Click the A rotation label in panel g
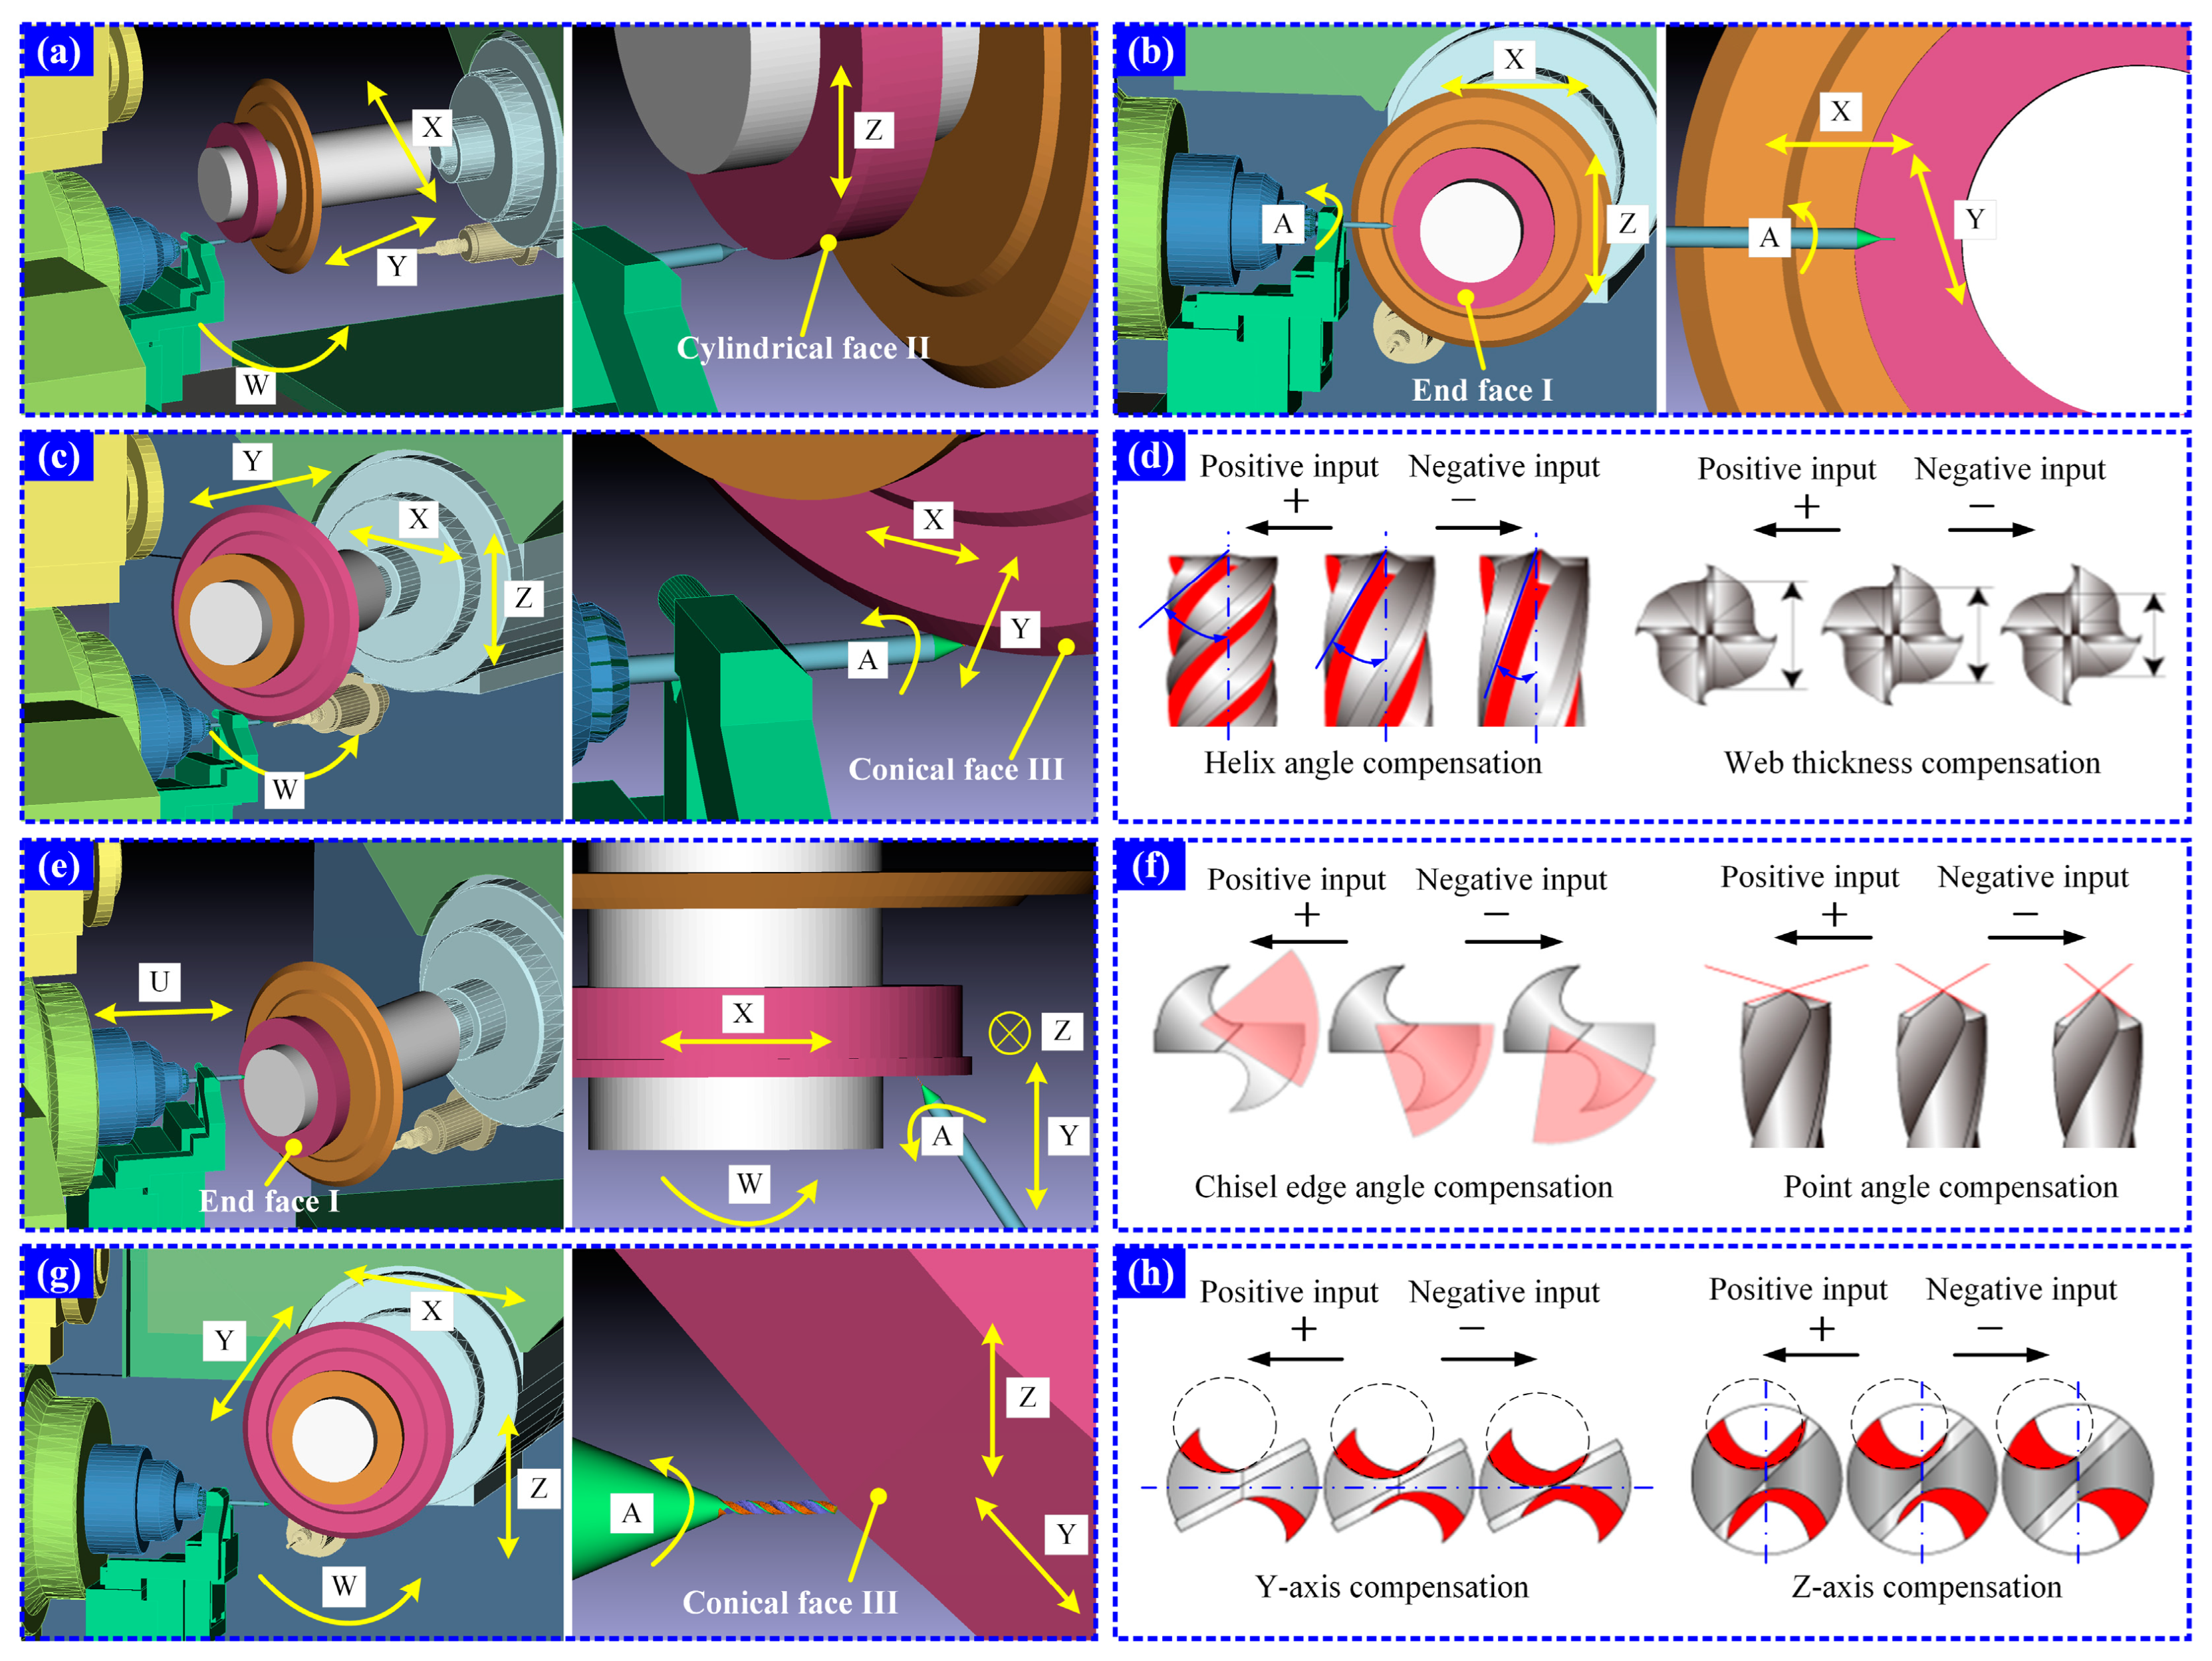The width and height of the screenshot is (2212, 1661). pyautogui.click(x=631, y=1513)
